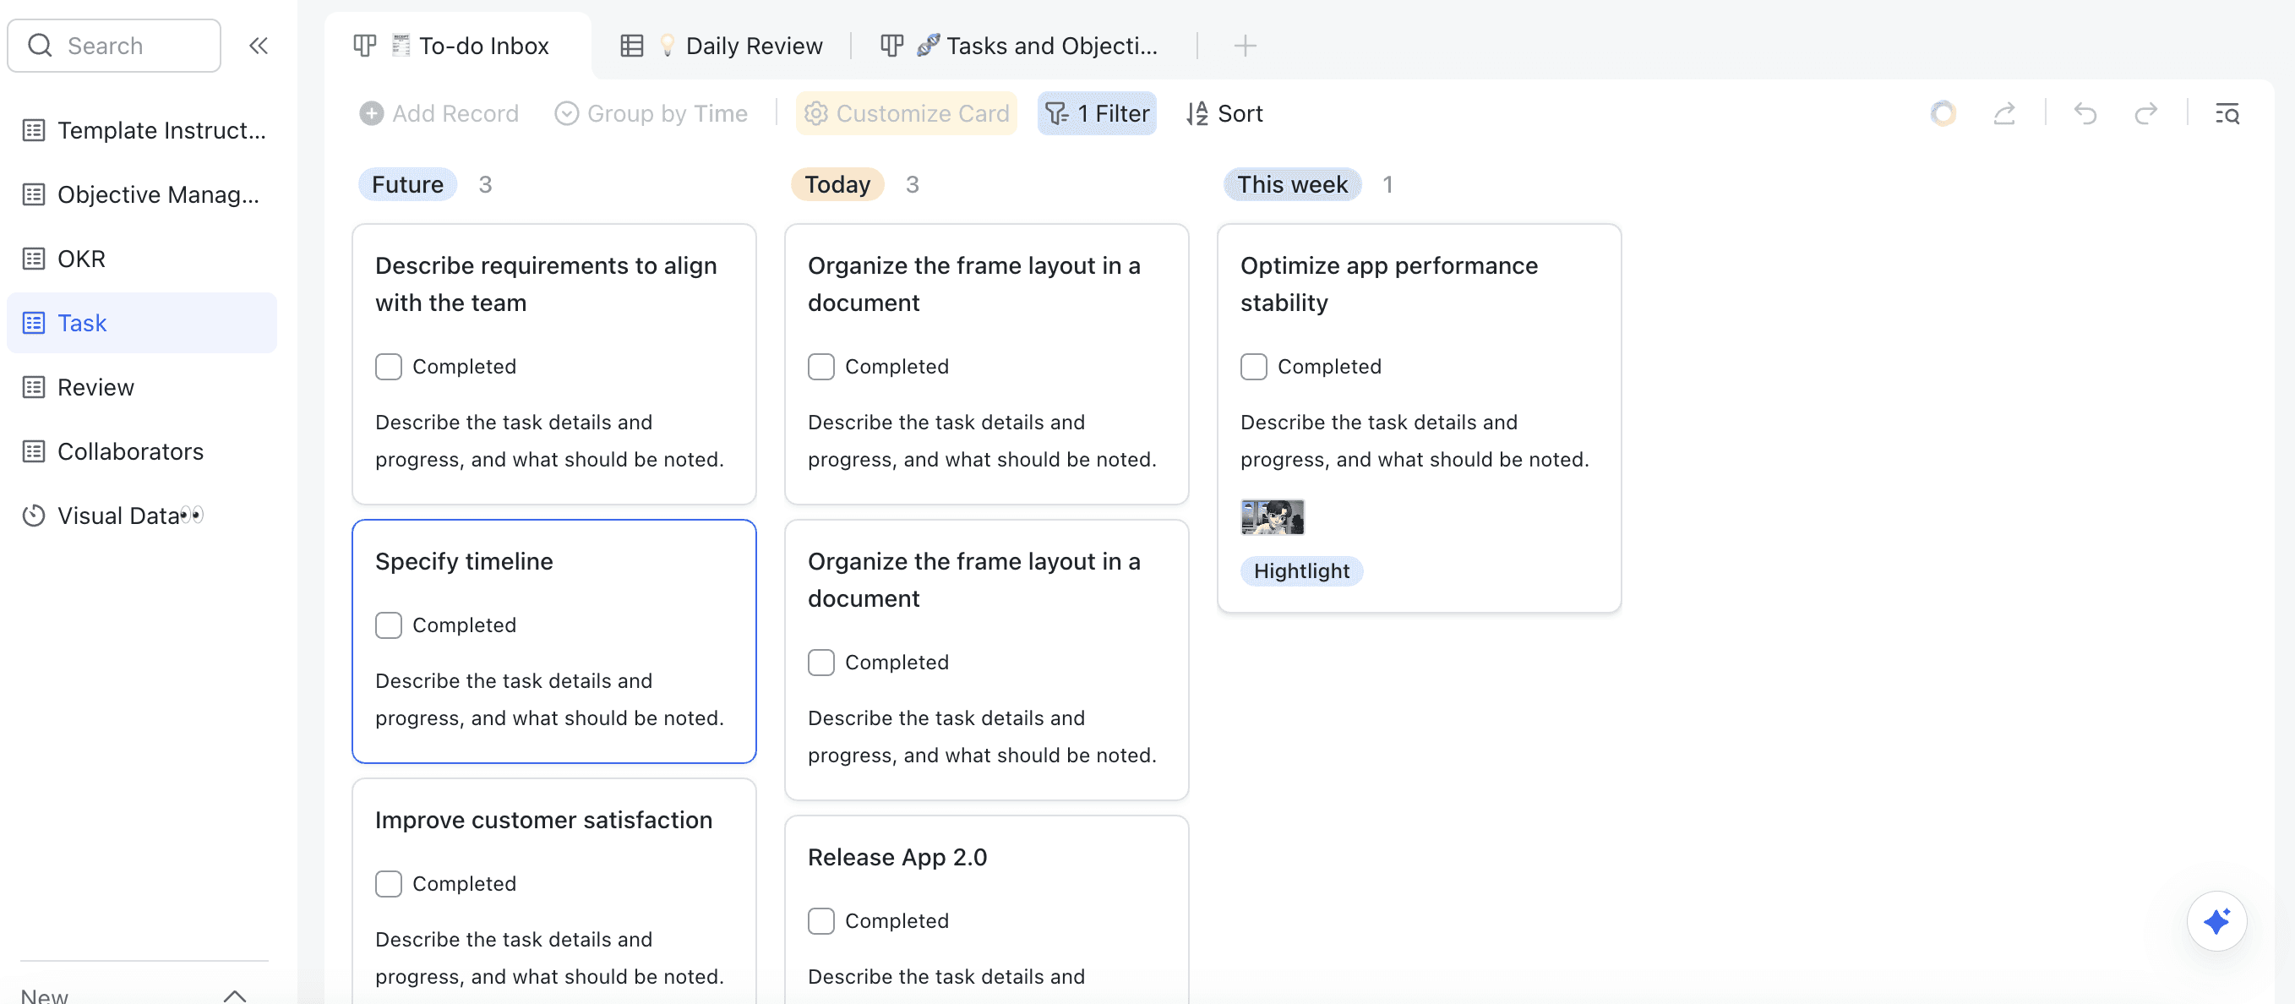This screenshot has width=2295, height=1004.
Task: Tick Completed for Improve customer satisfaction
Action: pos(389,884)
